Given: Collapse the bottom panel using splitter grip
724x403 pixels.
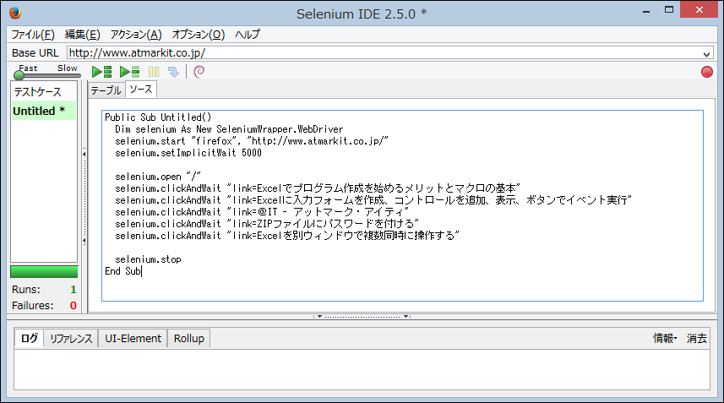Looking at the screenshot, I should coord(362,317).
